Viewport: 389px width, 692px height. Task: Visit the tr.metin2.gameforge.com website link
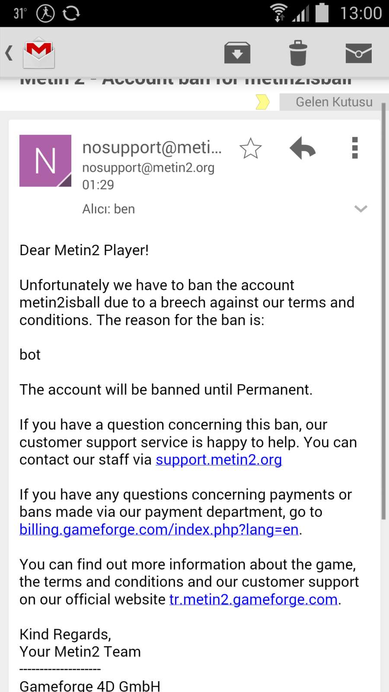pos(253,599)
